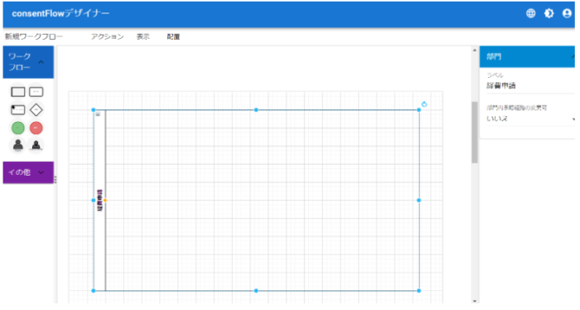The height and width of the screenshot is (310, 580).
Task: Open the 配置 menu
Action: point(173,36)
